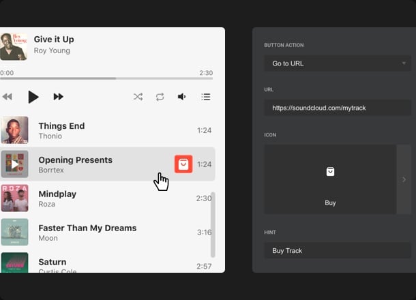This screenshot has width=416, height=300.
Task: Seek using the track progress bar
Action: tap(106, 78)
